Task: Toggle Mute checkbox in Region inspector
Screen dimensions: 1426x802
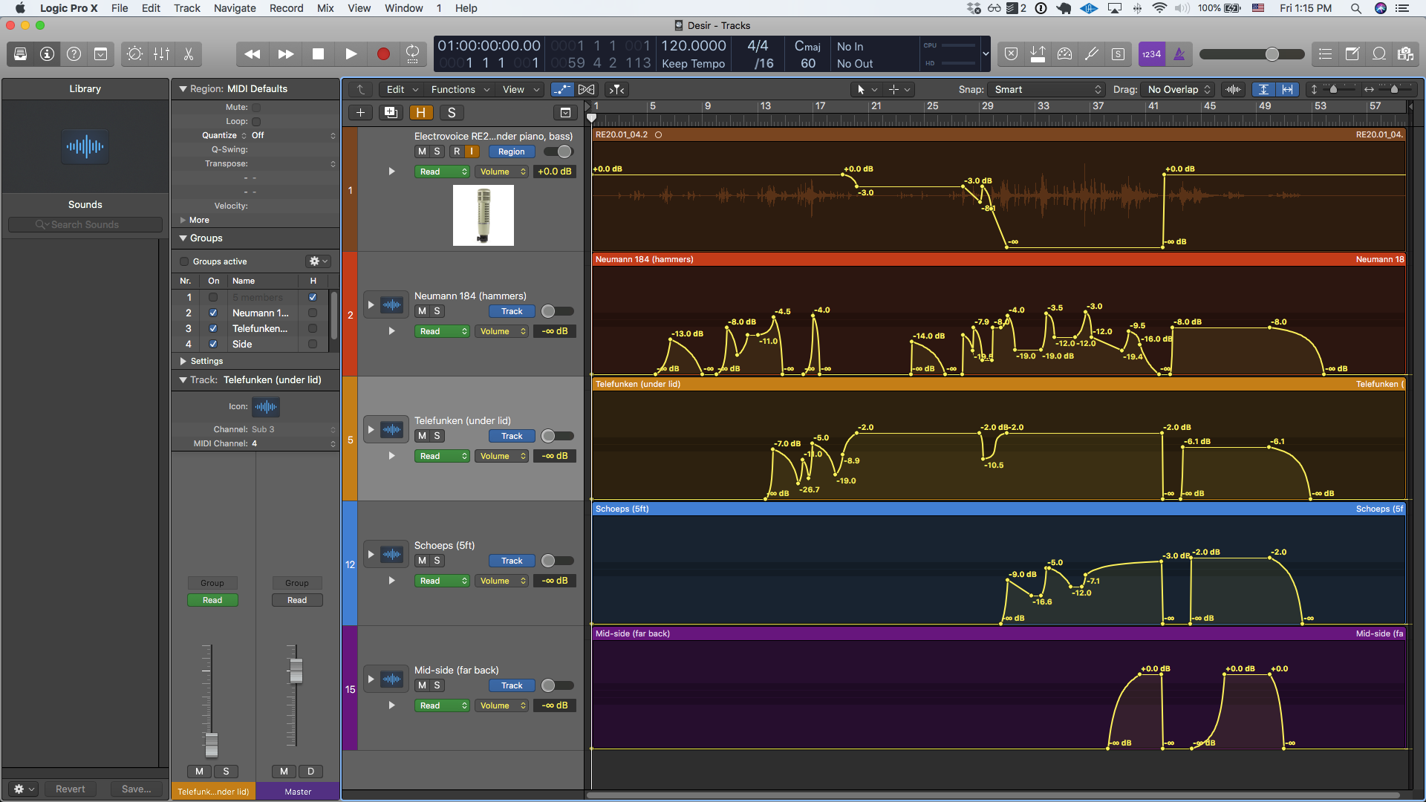Action: [x=256, y=108]
